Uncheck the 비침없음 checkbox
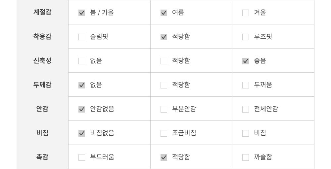The image size is (331, 169). [82, 133]
